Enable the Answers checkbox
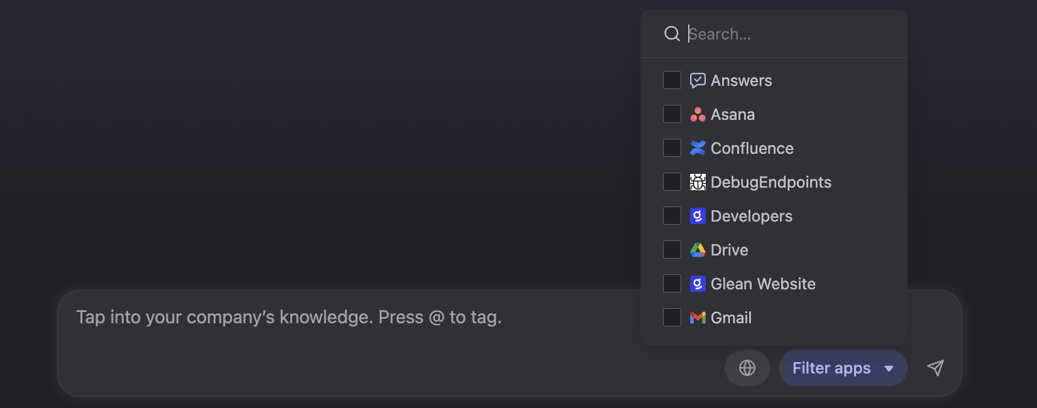The image size is (1037, 408). 672,80
